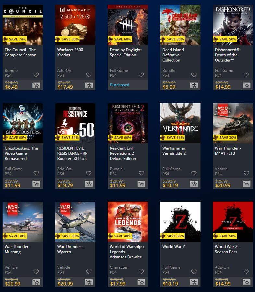Viewport: 255px width, 292px height.
Task: Wishlist War Thunder M4A1 FL10 heart
Action: tap(247, 173)
